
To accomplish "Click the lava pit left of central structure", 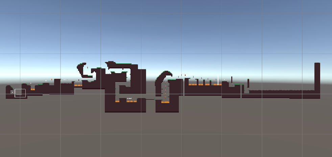I will [78, 85].
